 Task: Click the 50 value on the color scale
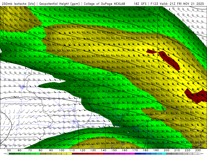[x=9, y=150]
